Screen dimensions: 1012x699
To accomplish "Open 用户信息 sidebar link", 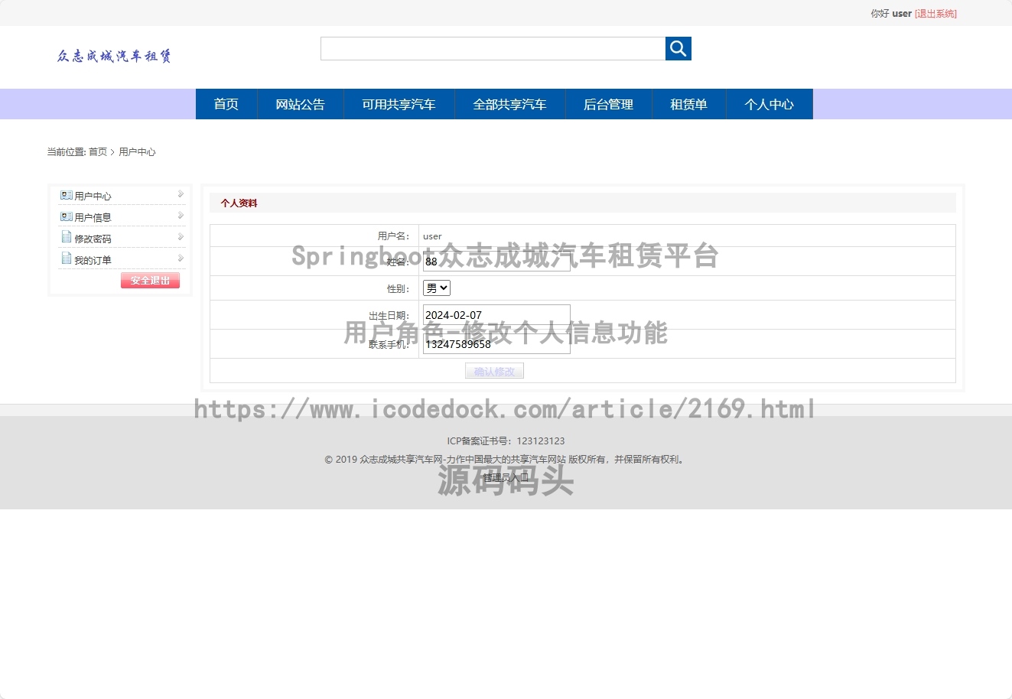I will click(x=93, y=218).
